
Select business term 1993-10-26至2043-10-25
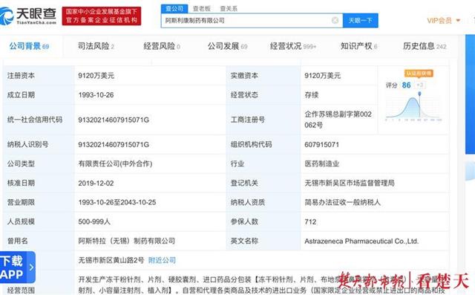click(117, 202)
